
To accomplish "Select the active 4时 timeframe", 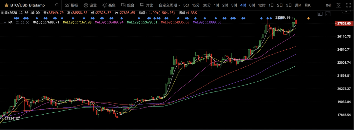I will tap(243, 5).
